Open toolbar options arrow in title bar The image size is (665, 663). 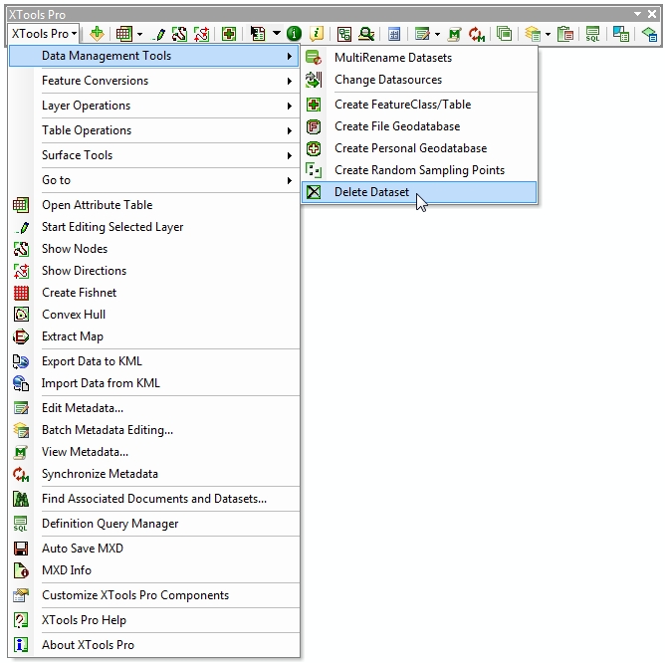click(x=637, y=14)
